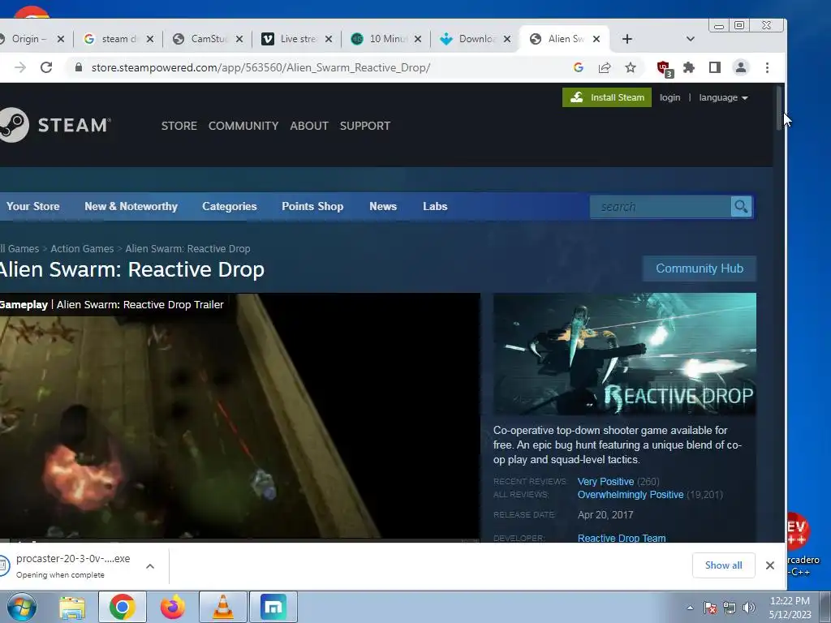Close the CamStudio tab
This screenshot has width=831, height=623.
click(x=239, y=39)
